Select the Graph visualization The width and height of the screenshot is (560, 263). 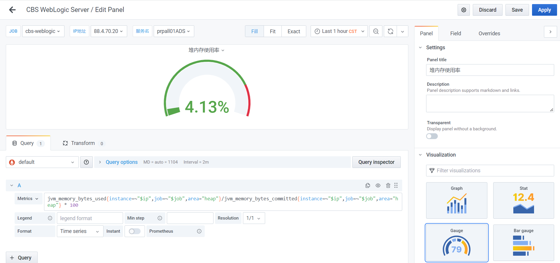457,201
